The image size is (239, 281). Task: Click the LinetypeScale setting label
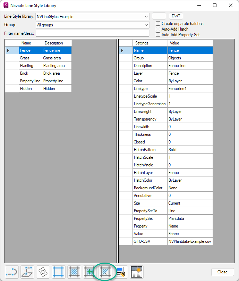(150, 96)
